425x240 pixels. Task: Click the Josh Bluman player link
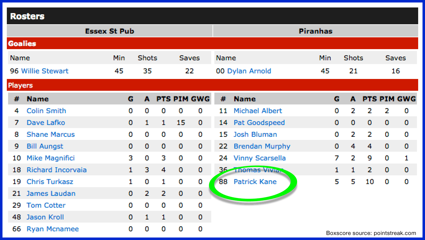pos(255,134)
